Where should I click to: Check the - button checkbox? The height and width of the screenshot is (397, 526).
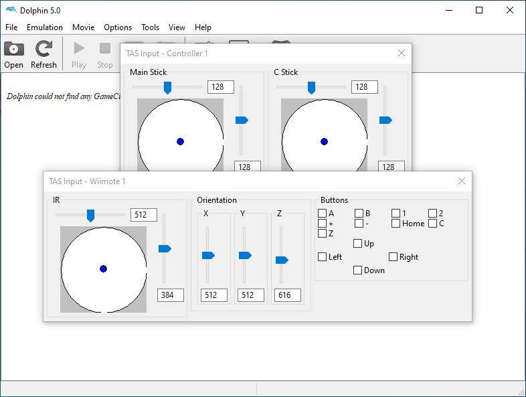(x=359, y=223)
